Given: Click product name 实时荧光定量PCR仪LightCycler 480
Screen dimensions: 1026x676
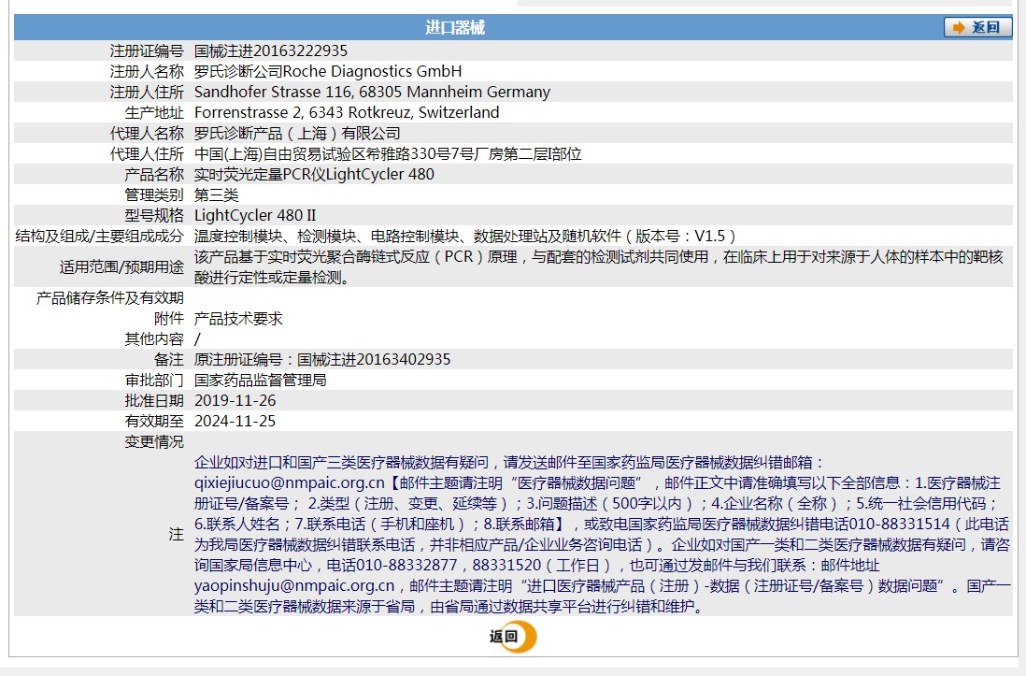Looking at the screenshot, I should (314, 174).
